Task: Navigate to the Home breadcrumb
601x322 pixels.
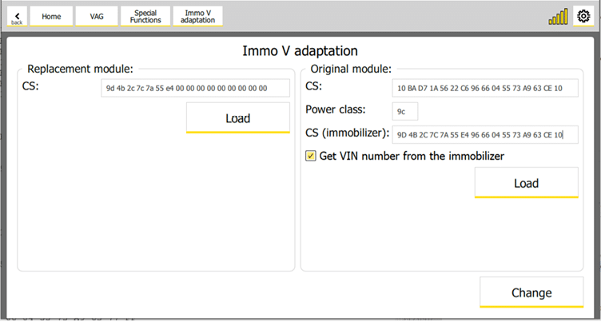Action: pos(51,16)
